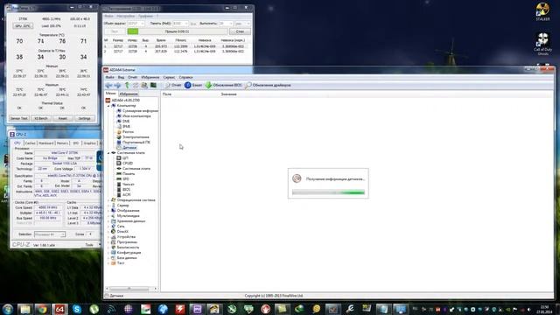Viewport: 560px width, 315px height.
Task: Select the Мультимедиа tree node
Action: [125, 216]
